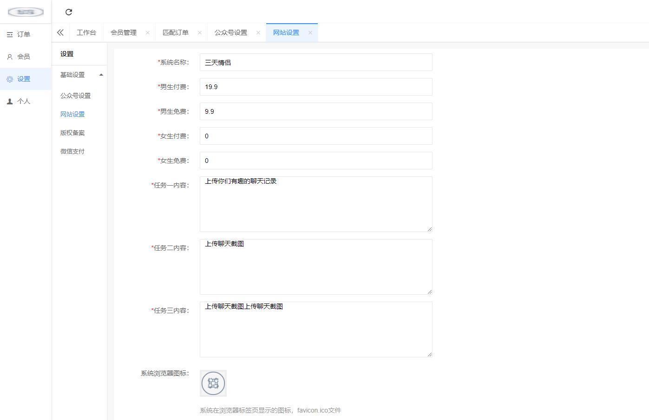Open the 微信支付 submenu item
Screen dimensions: 649x420
pyautogui.click(x=72, y=151)
